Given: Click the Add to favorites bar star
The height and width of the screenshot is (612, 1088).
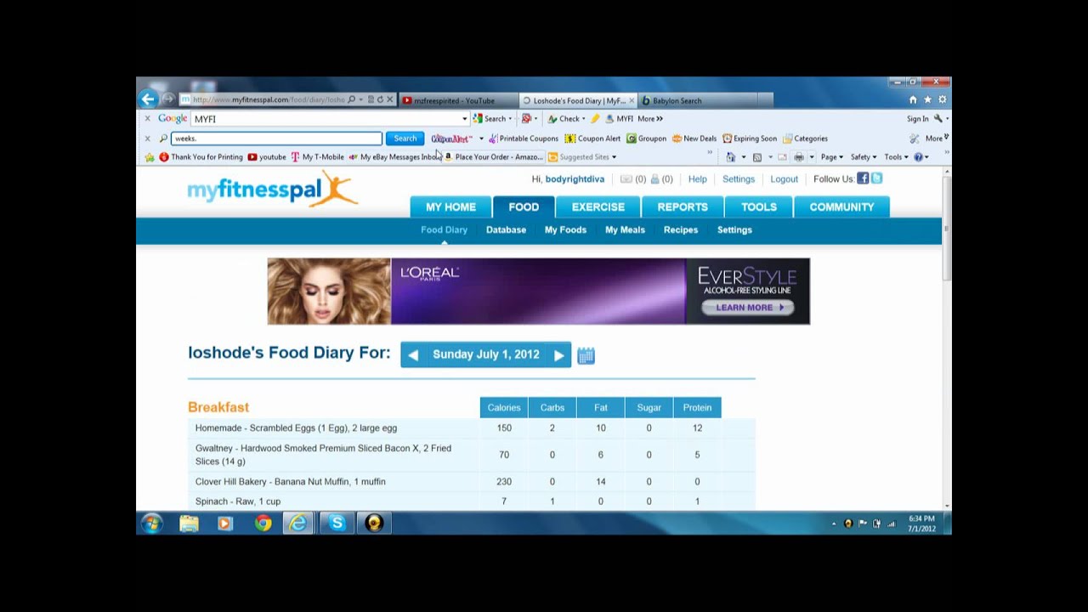Looking at the screenshot, I should click(x=150, y=157).
